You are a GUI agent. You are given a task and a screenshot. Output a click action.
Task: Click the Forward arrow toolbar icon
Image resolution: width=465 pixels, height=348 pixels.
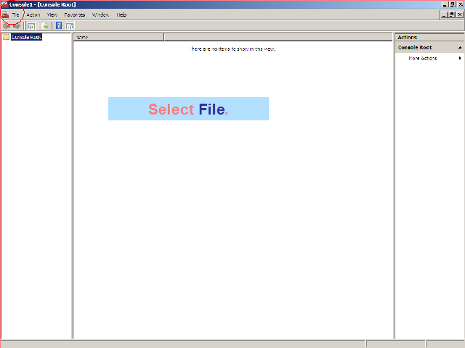point(17,25)
